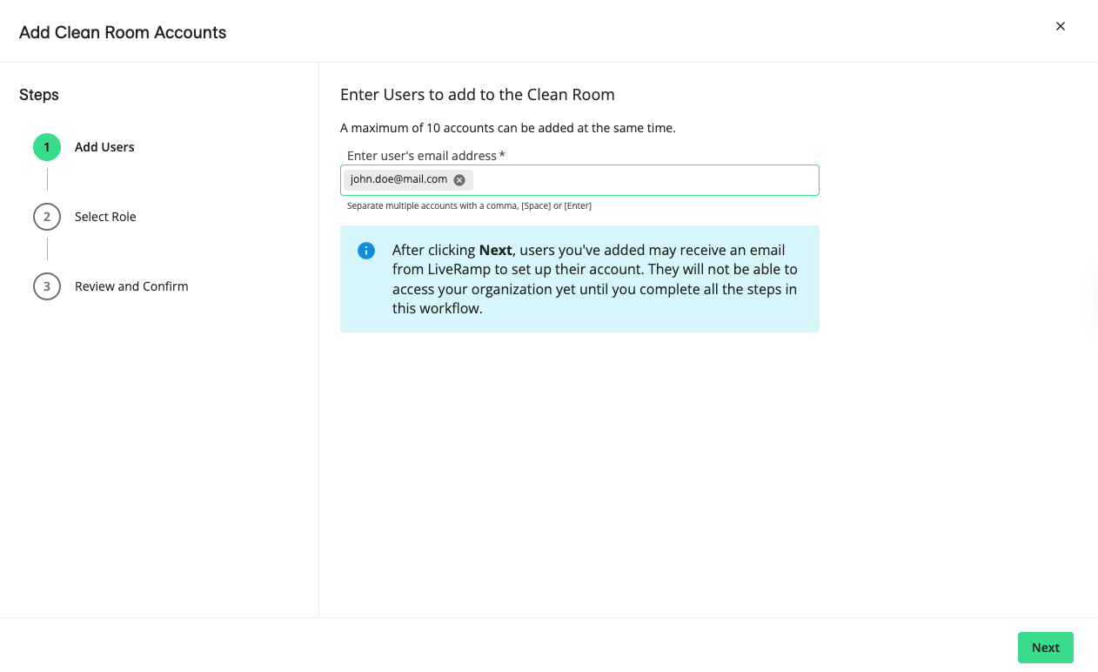
Task: Click the 'Enter Users to add' heading
Action: click(477, 95)
